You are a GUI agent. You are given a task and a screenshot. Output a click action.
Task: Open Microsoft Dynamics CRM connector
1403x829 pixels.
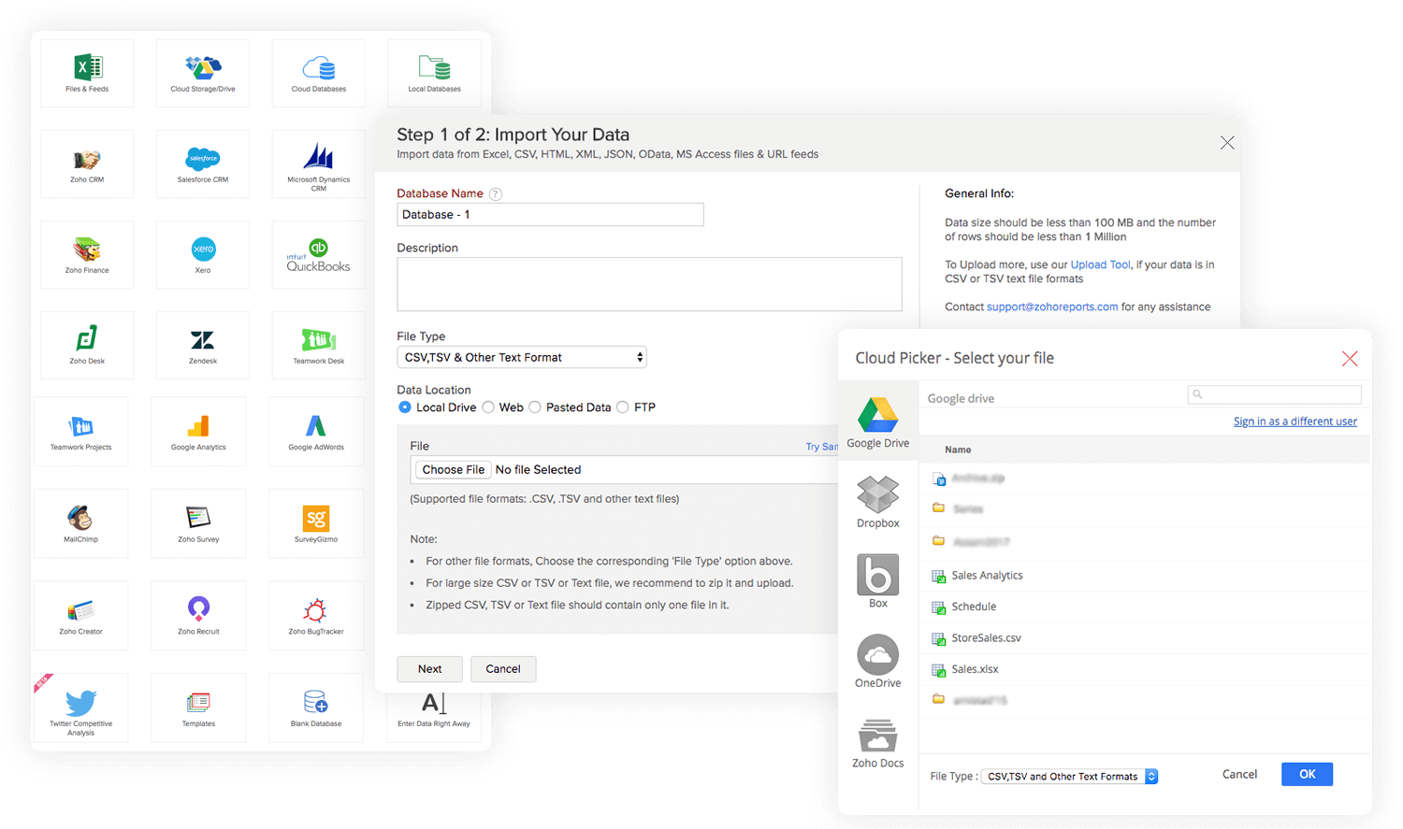pos(319,164)
